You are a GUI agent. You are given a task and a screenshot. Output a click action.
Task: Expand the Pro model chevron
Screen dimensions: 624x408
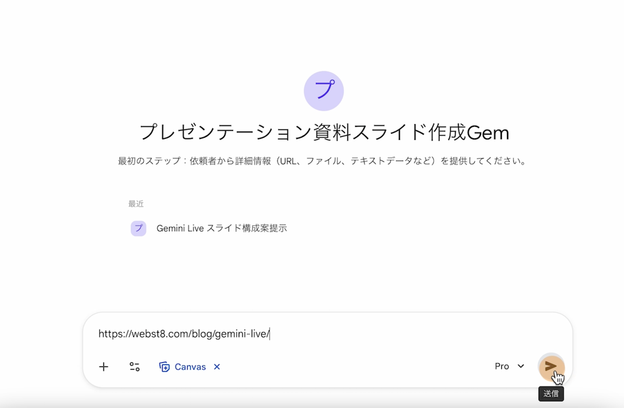point(521,366)
